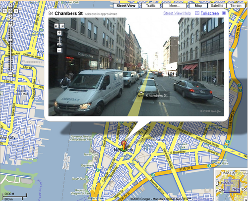Click the Street View zoom slider handle
The height and width of the screenshot is (201, 248).
click(x=60, y=45)
